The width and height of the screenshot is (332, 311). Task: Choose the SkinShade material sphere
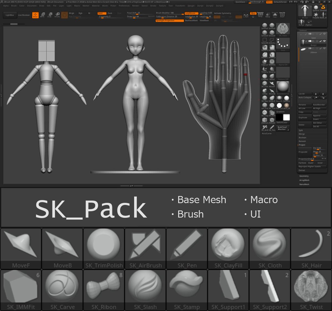[x=287, y=99]
